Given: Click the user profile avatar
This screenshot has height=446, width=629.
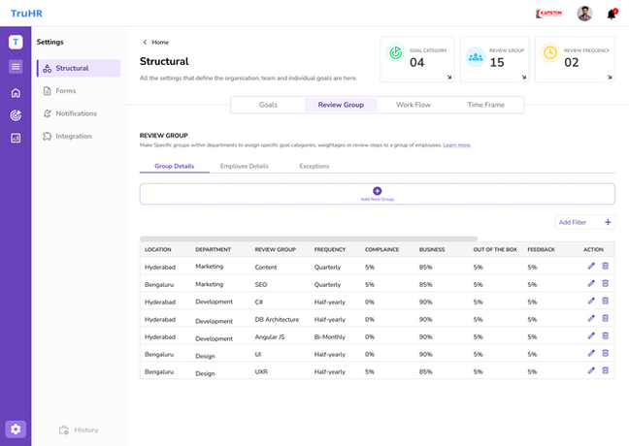Looking at the screenshot, I should click(x=584, y=14).
